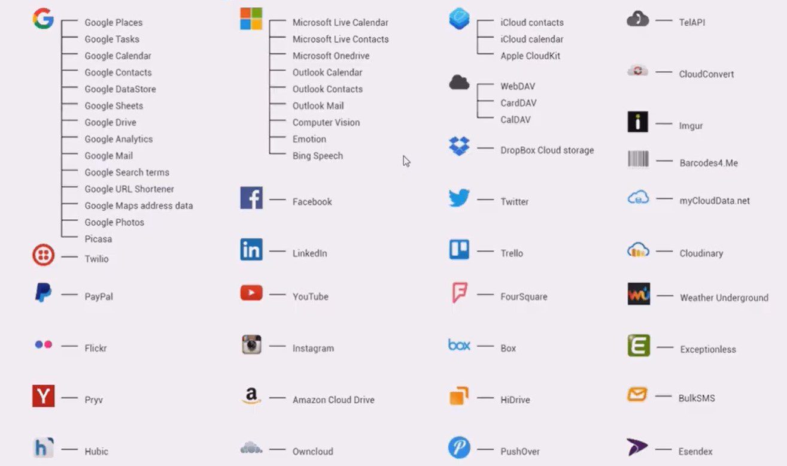Viewport: 787px width, 466px height.
Task: Click the CloudConvert icon
Action: pyautogui.click(x=638, y=71)
